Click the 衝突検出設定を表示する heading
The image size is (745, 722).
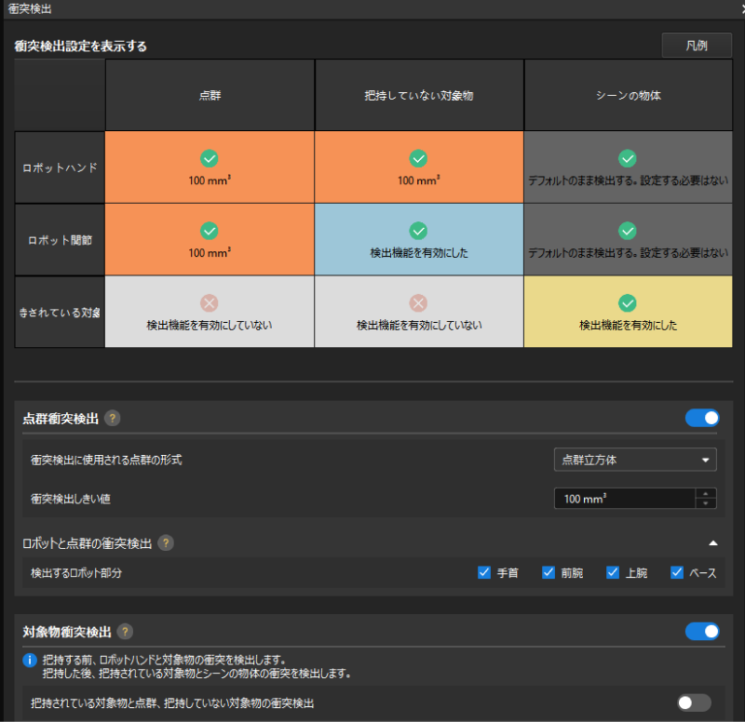click(x=80, y=46)
